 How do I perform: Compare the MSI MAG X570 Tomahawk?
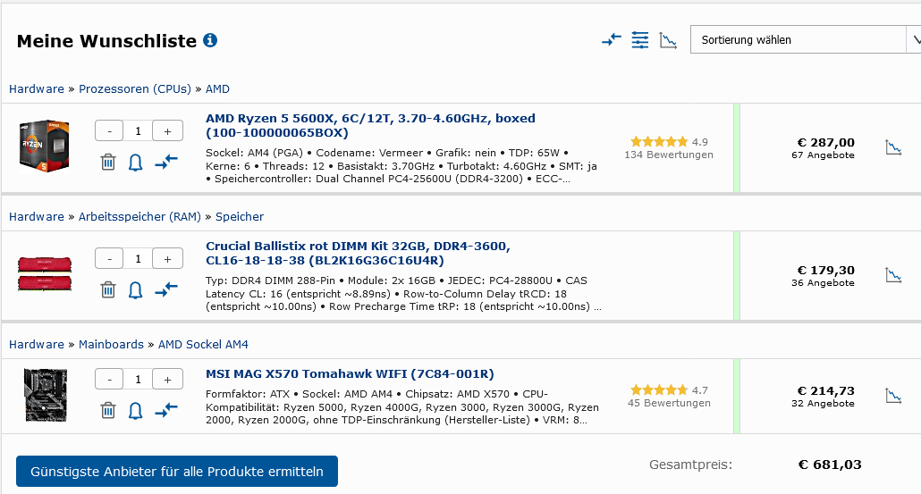pyautogui.click(x=166, y=410)
